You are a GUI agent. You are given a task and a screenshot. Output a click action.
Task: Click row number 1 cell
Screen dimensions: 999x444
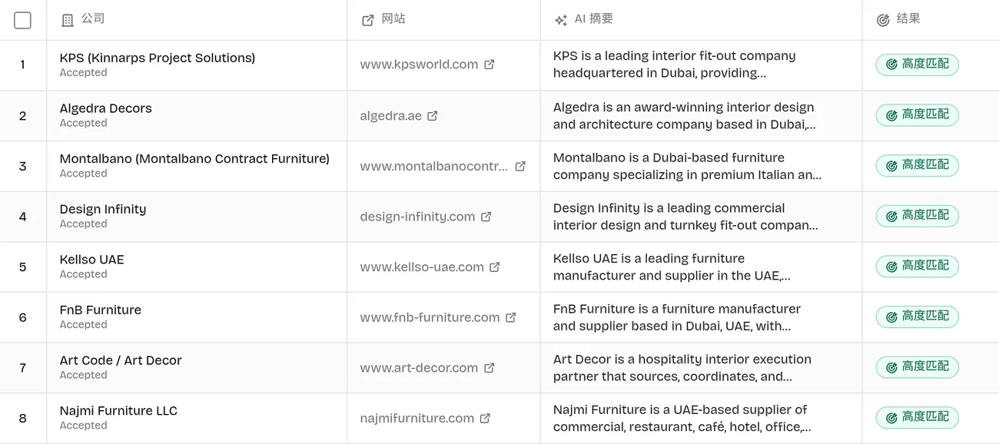click(22, 65)
